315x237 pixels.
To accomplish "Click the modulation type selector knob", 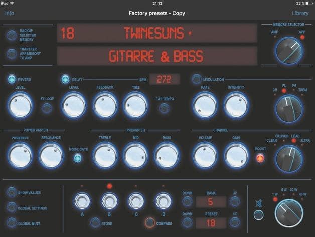I will [289, 109].
